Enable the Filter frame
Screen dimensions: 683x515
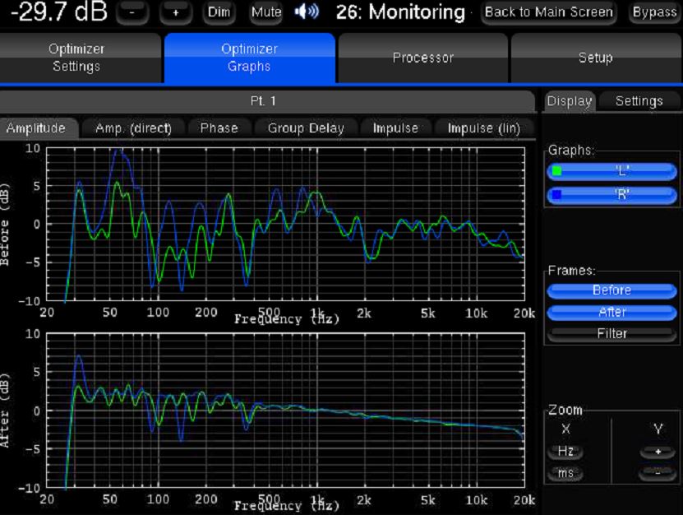point(611,334)
